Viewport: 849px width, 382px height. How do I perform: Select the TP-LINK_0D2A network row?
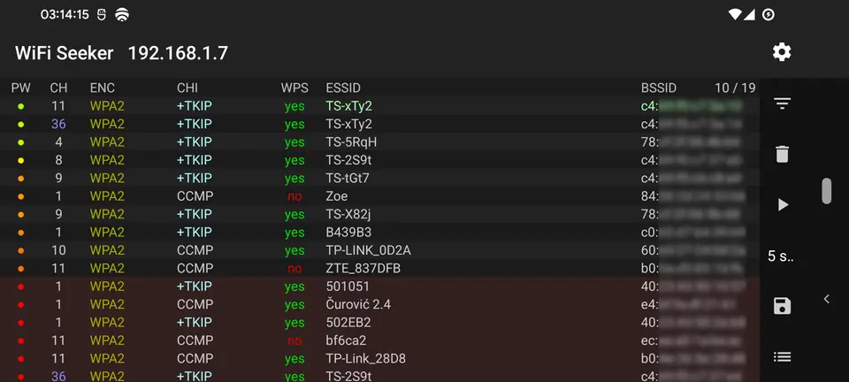380,250
